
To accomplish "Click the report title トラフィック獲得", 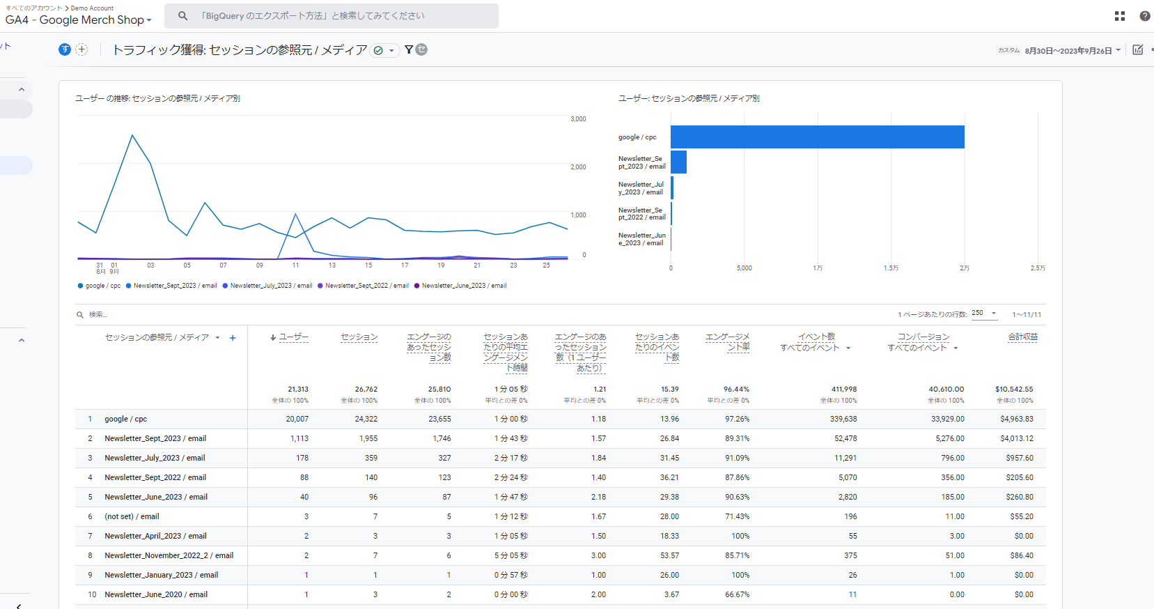I will click(x=240, y=50).
